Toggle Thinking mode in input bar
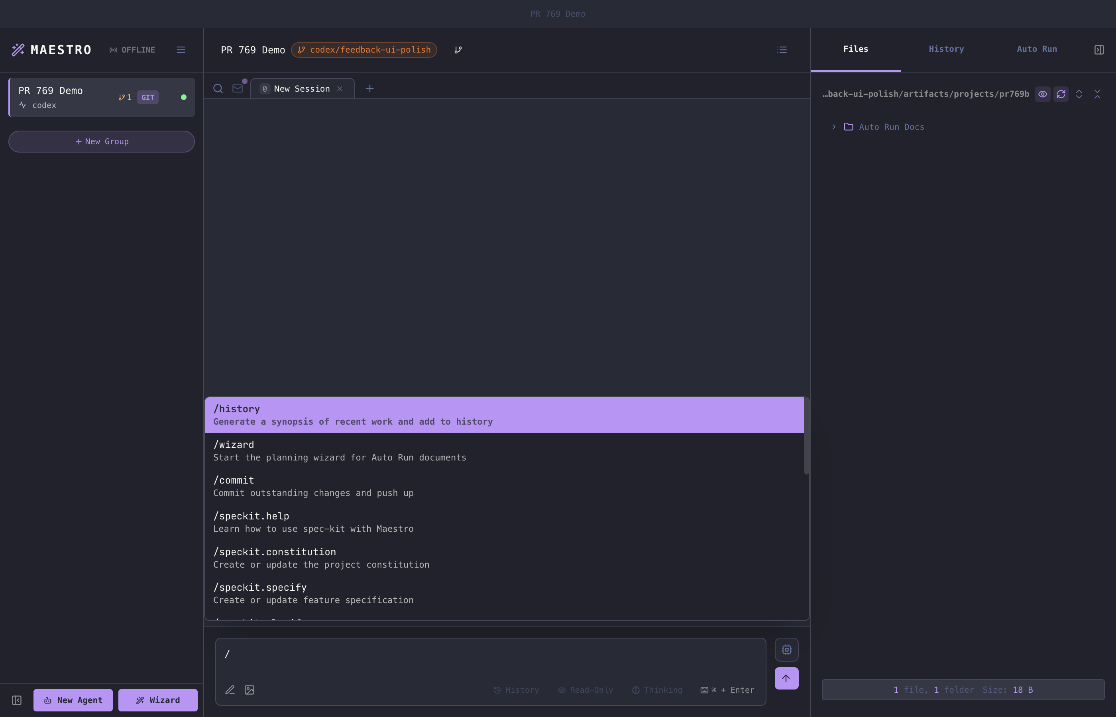This screenshot has height=717, width=1116. [657, 690]
